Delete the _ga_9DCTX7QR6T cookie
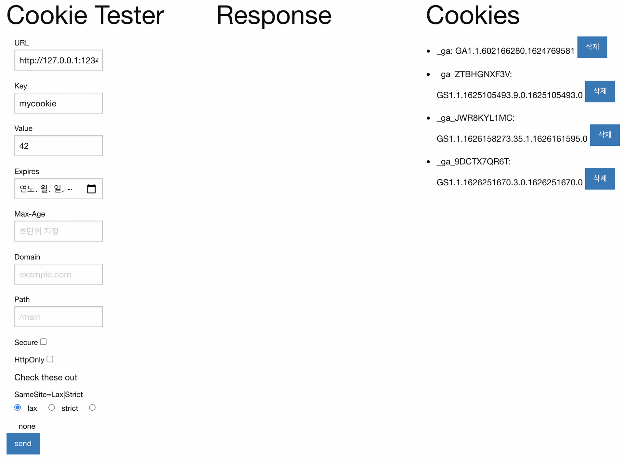This screenshot has width=624, height=464. click(x=600, y=179)
